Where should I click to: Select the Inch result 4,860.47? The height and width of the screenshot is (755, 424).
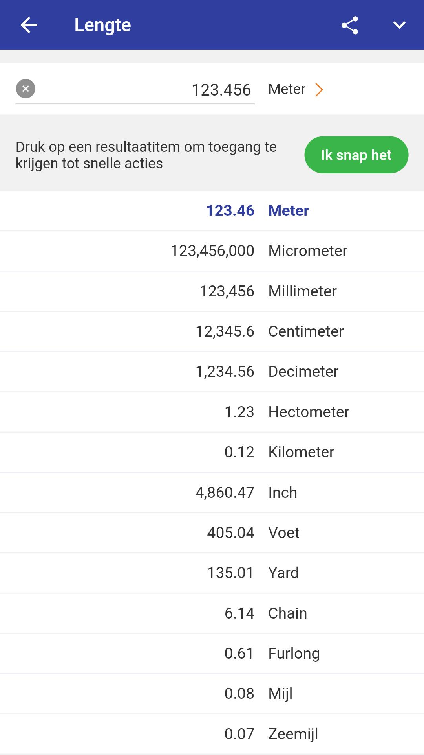click(x=212, y=493)
